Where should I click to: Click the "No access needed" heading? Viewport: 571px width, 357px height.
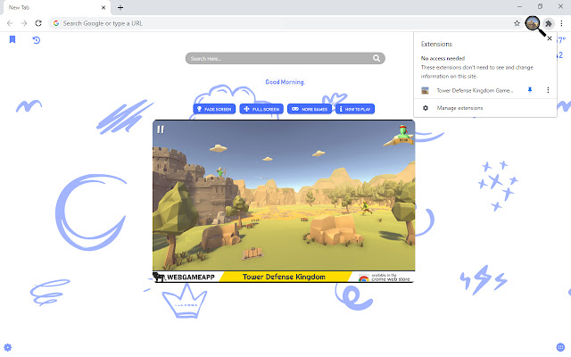click(443, 58)
